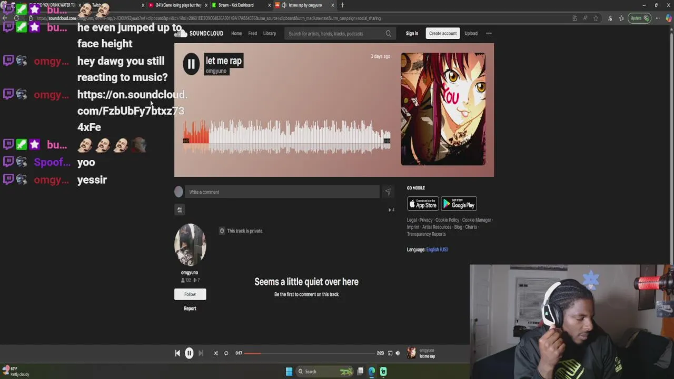674x379 pixels.
Task: Click the Create account button
Action: [x=442, y=34]
